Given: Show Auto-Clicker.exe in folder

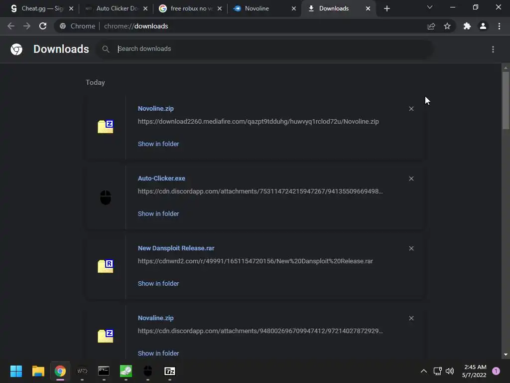Looking at the screenshot, I should pos(158,213).
